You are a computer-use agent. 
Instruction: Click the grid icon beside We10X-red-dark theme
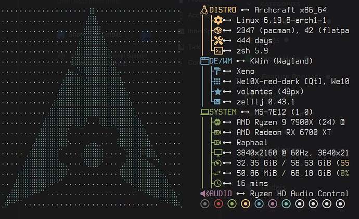[217, 81]
